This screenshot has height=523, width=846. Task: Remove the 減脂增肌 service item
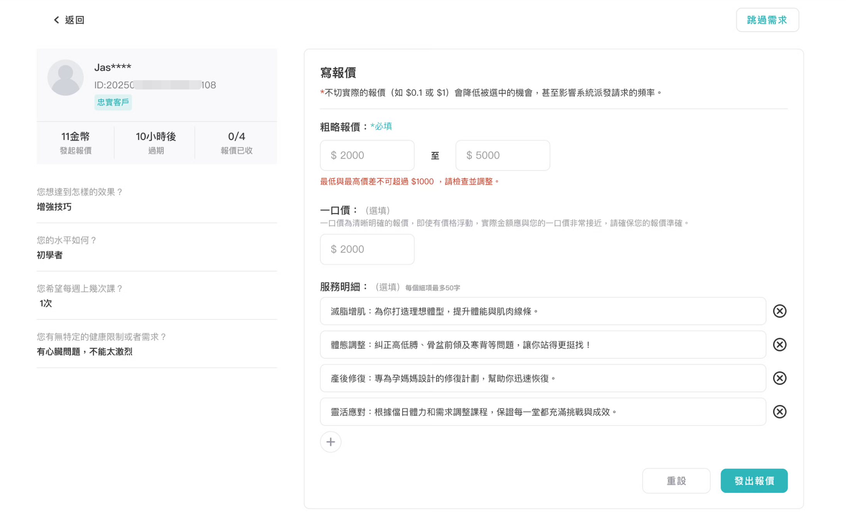click(780, 311)
